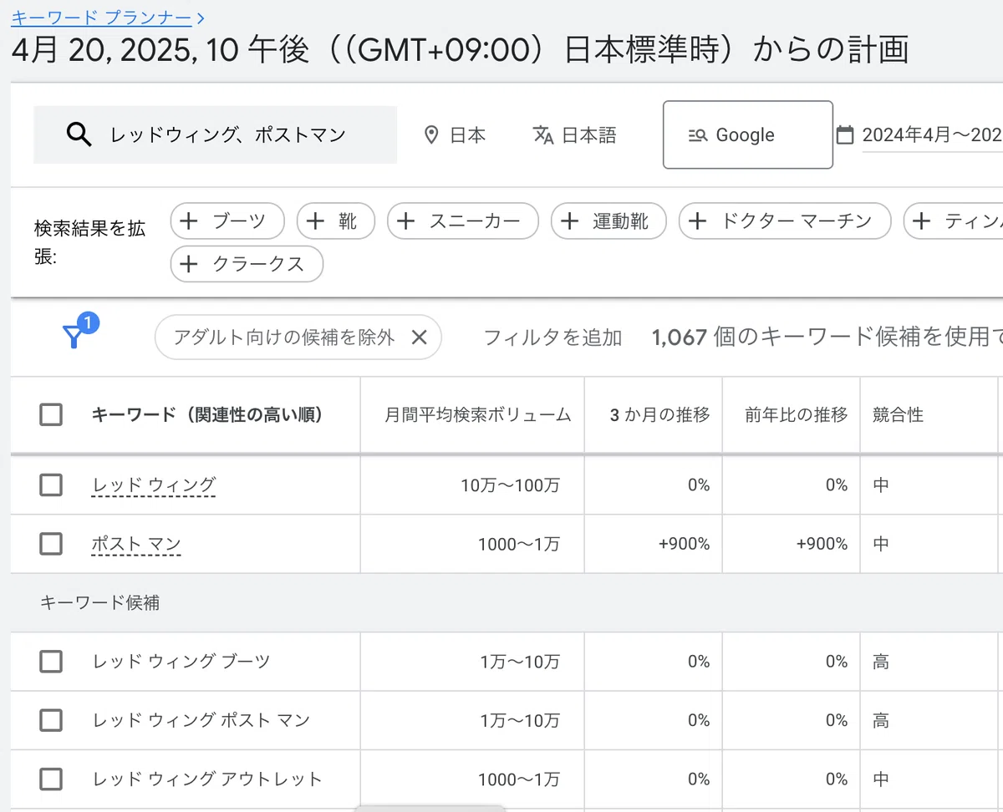Screen dimensions: 1003x812
Task: Check the box for レッド ウィング アウトレット
Action: click(51, 779)
